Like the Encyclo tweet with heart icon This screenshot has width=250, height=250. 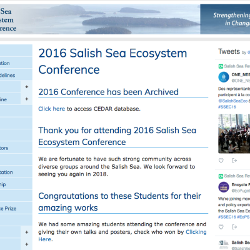click(x=221, y=227)
